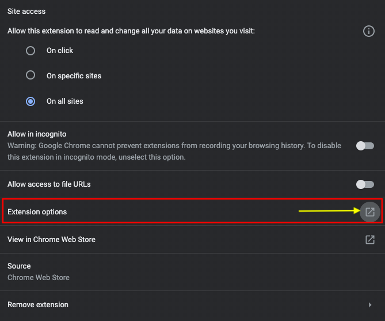Select the "On click" radio button
Viewport: 385px width, 321px height.
pos(31,51)
